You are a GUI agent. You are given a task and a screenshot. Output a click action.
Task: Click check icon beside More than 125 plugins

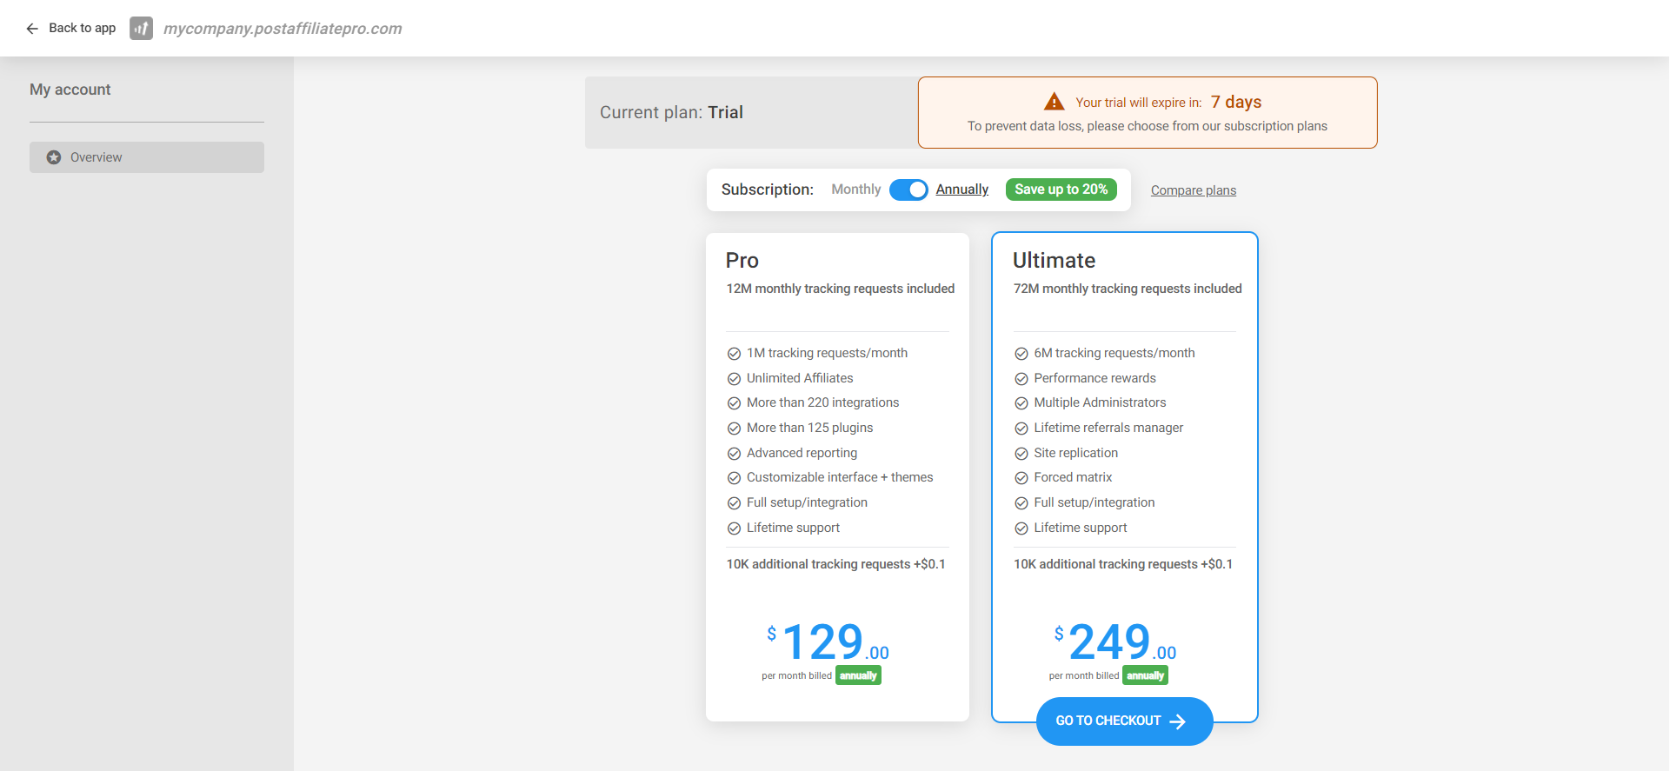(x=734, y=429)
